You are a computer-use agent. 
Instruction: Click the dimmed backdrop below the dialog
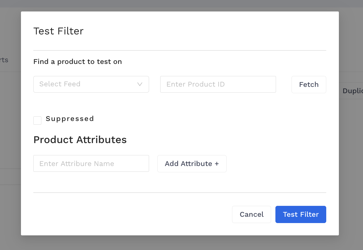[181, 243]
